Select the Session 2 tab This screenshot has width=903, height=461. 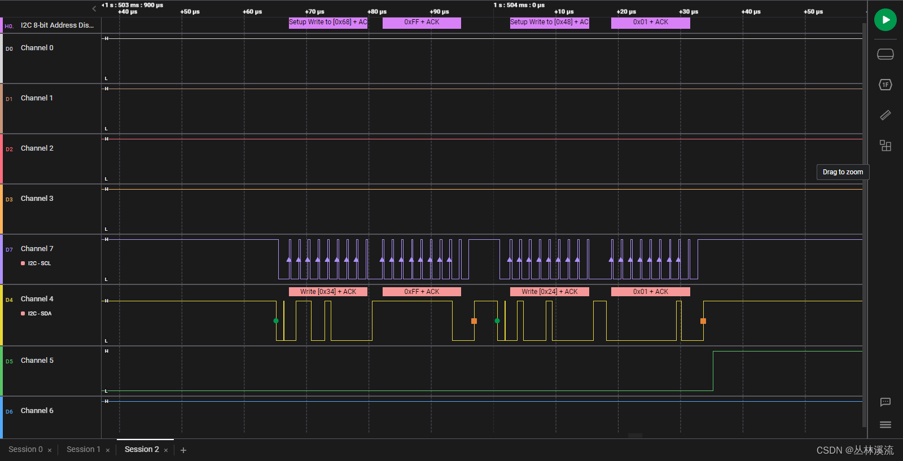142,450
